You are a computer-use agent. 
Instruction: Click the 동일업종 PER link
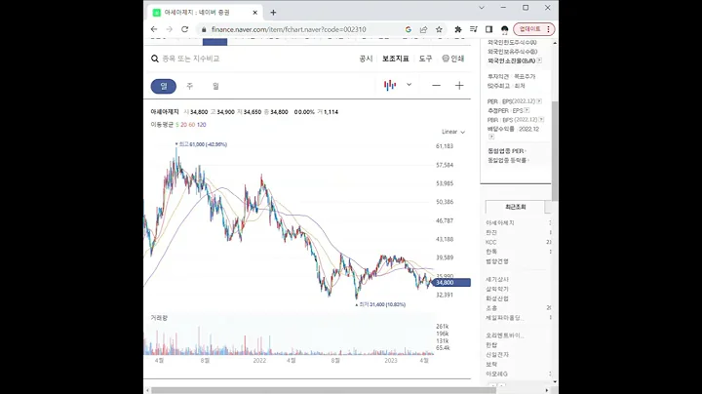point(506,151)
